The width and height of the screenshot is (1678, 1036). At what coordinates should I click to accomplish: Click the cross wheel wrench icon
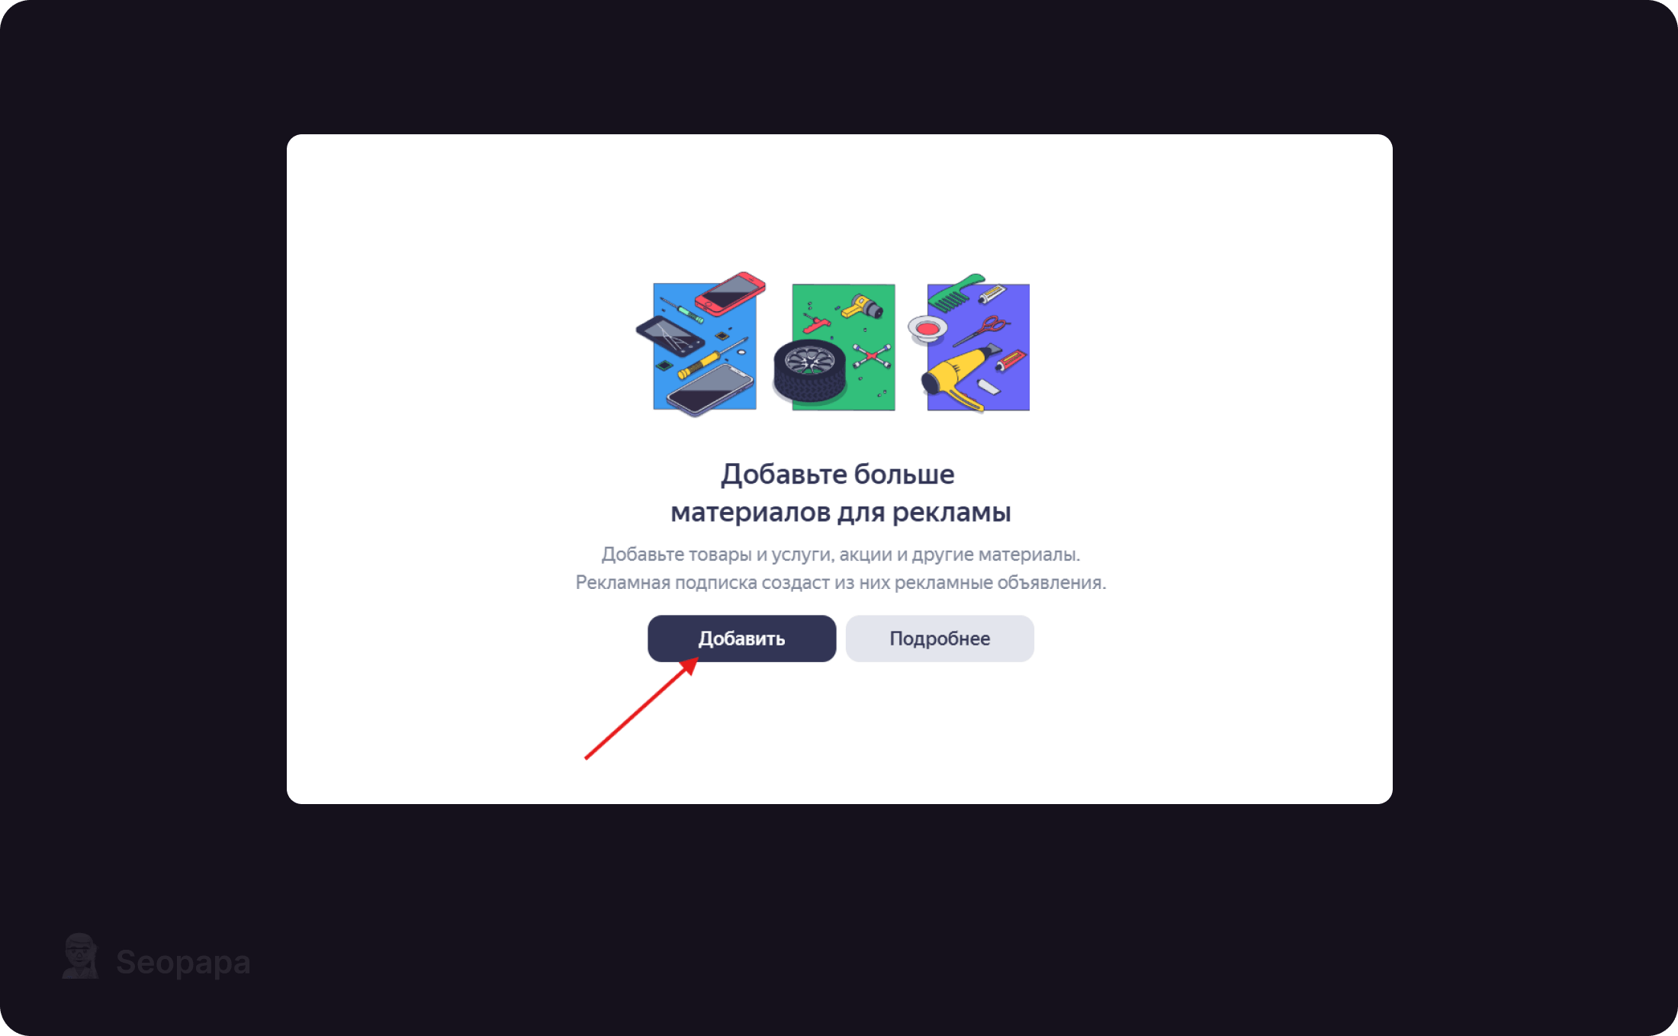pyautogui.click(x=872, y=356)
